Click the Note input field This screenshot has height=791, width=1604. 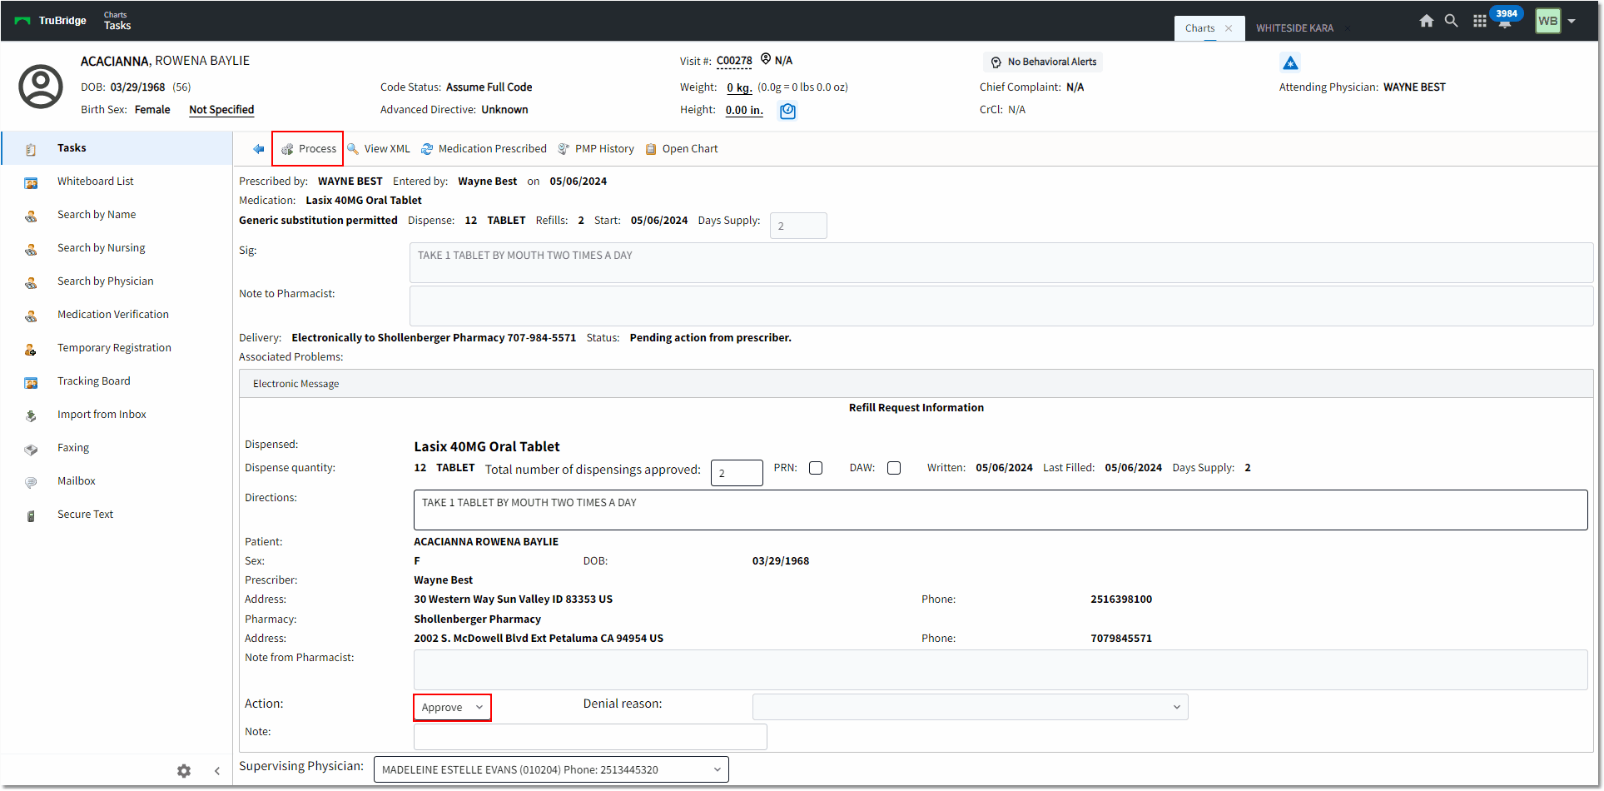[590, 737]
